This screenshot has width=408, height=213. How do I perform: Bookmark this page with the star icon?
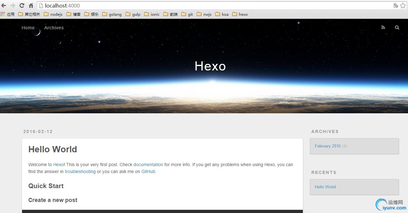(403, 6)
